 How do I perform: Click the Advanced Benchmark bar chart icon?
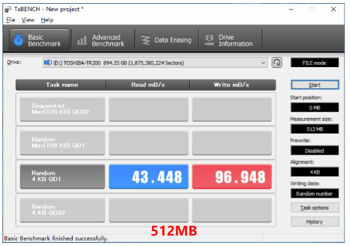[82, 40]
